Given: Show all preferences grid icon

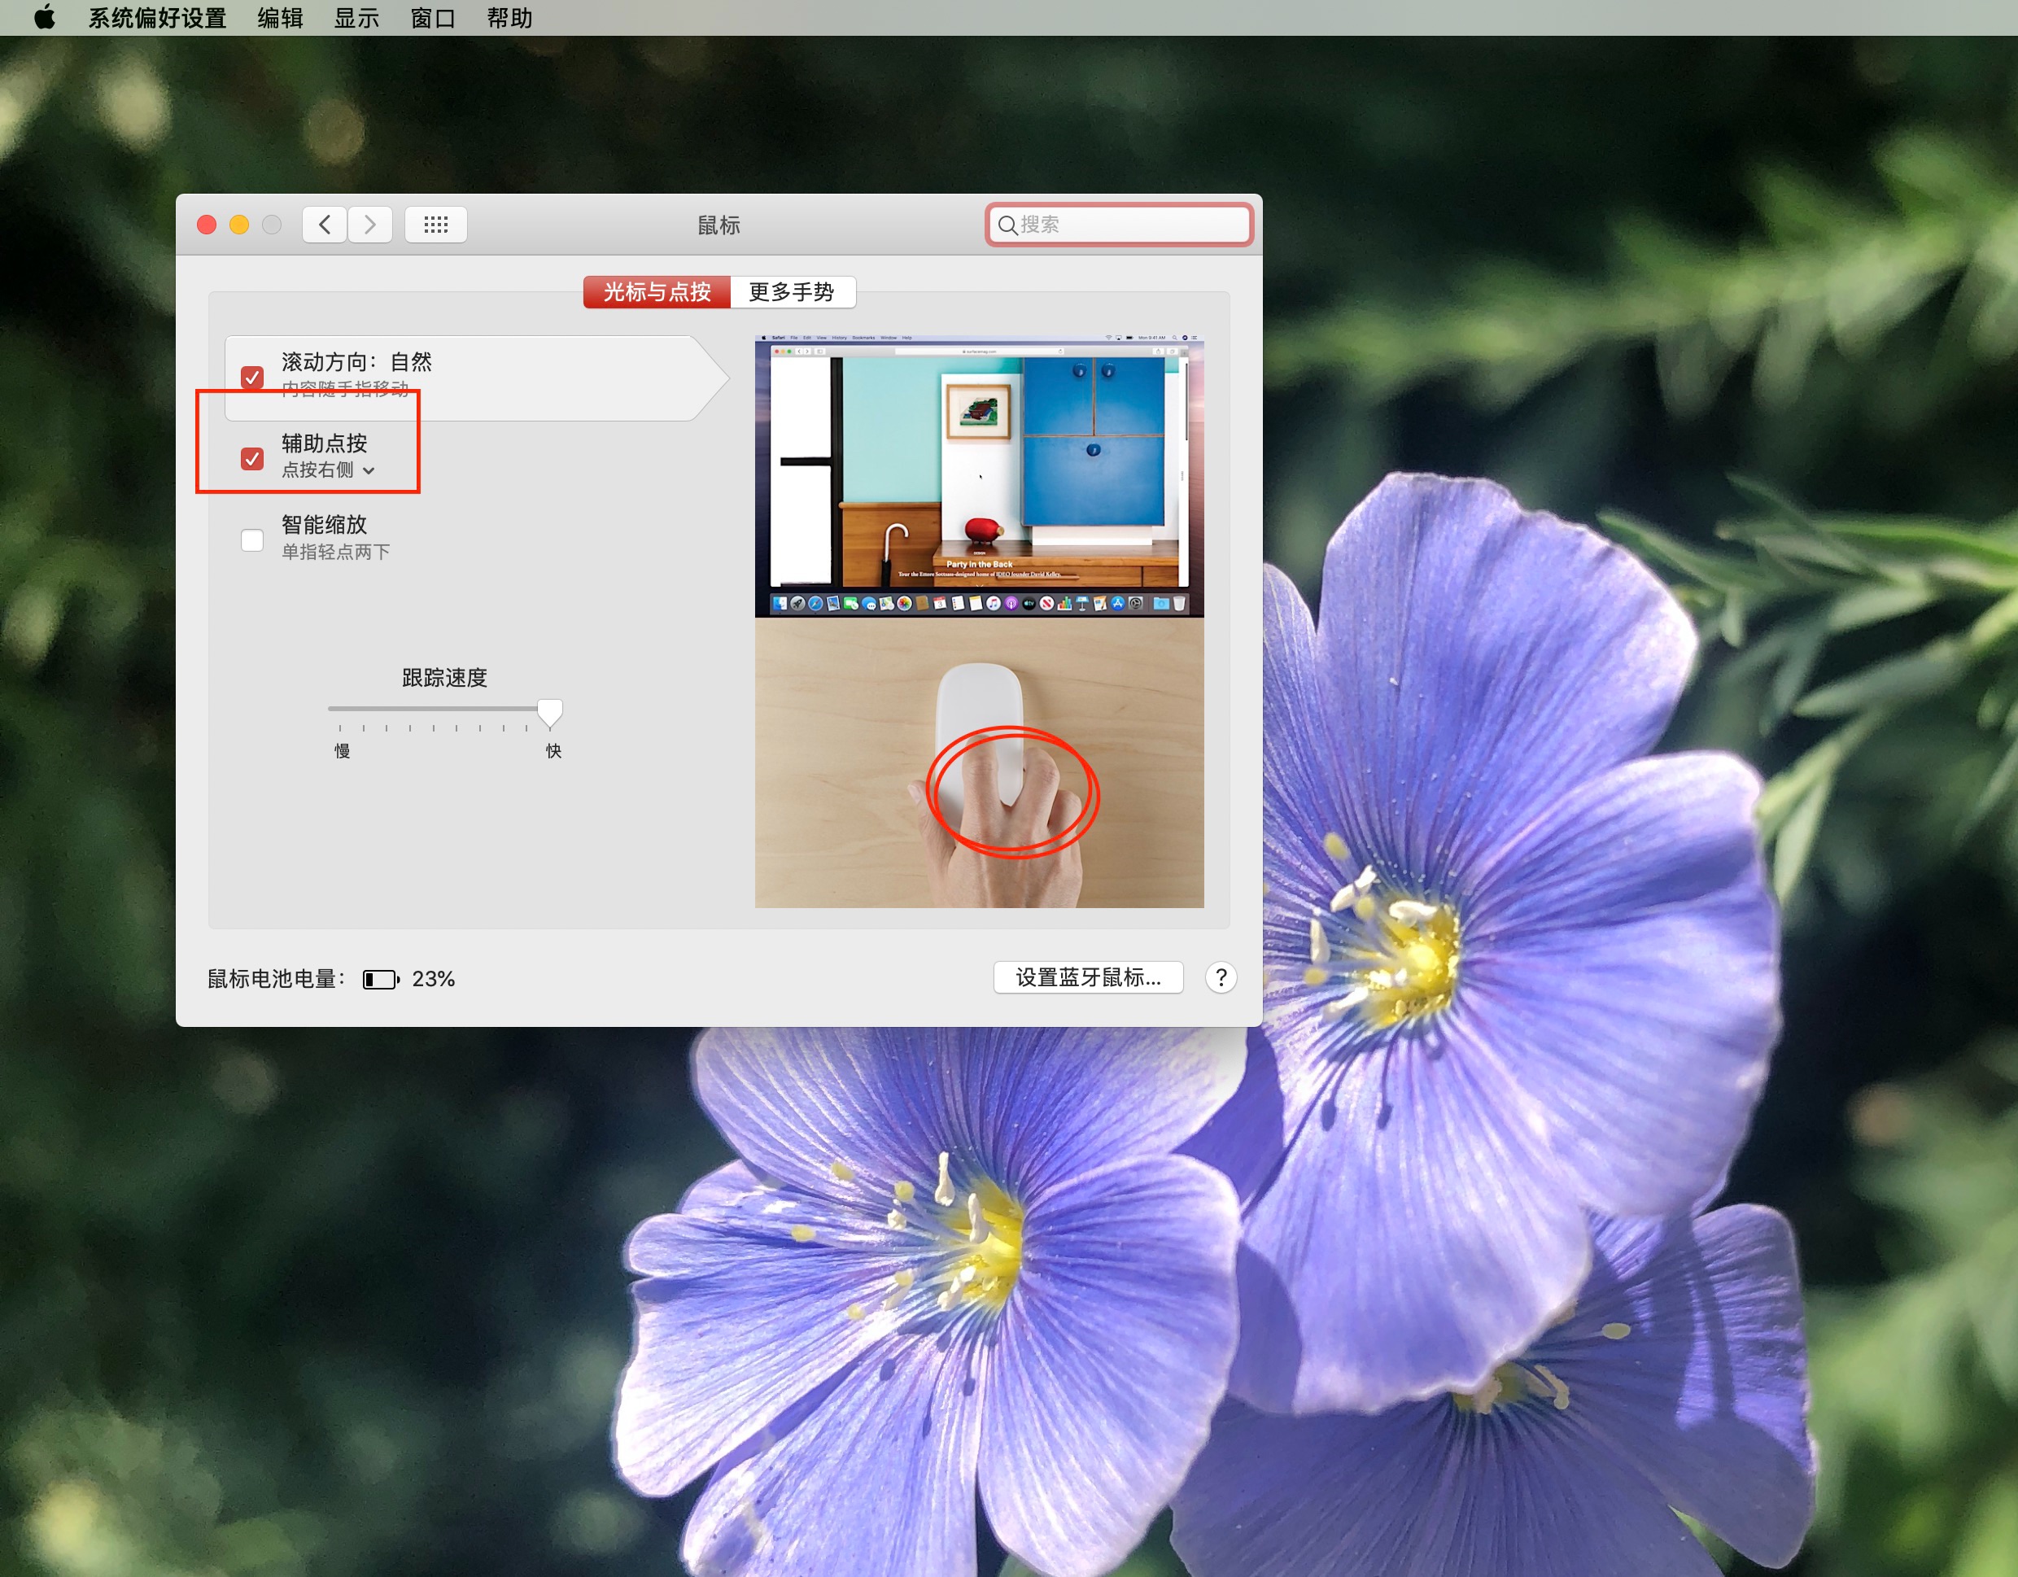Looking at the screenshot, I should pos(435,225).
